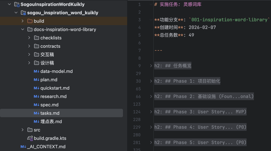Click the heading text 实施任务: 灵感词库
271x151 pixels.
(181, 4)
